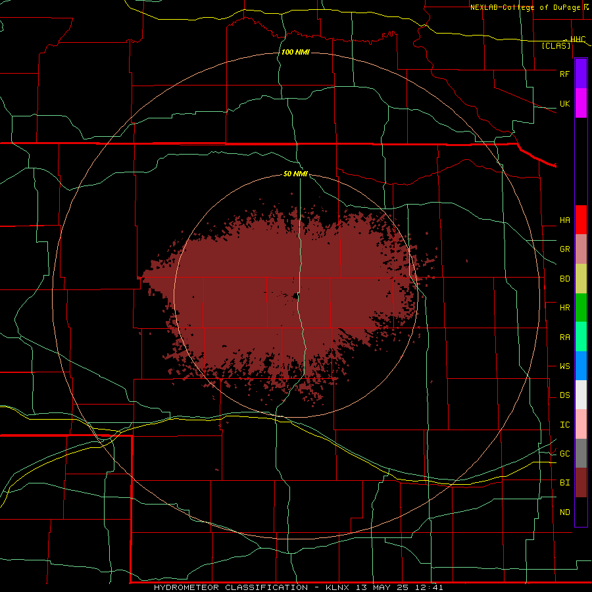The height and width of the screenshot is (592, 592).
Task: Click the 12:41 timestamp
Action: pyautogui.click(x=430, y=587)
